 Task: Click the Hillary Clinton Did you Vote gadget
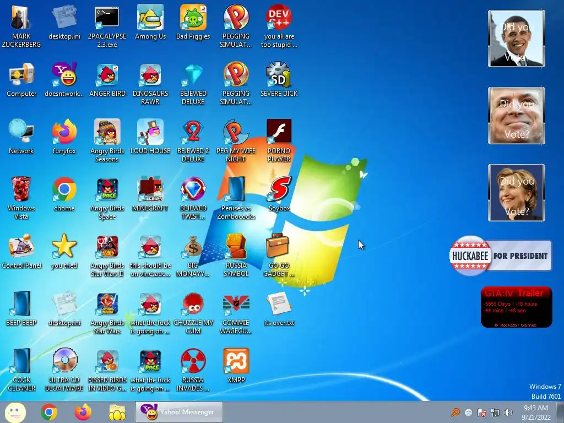click(517, 193)
